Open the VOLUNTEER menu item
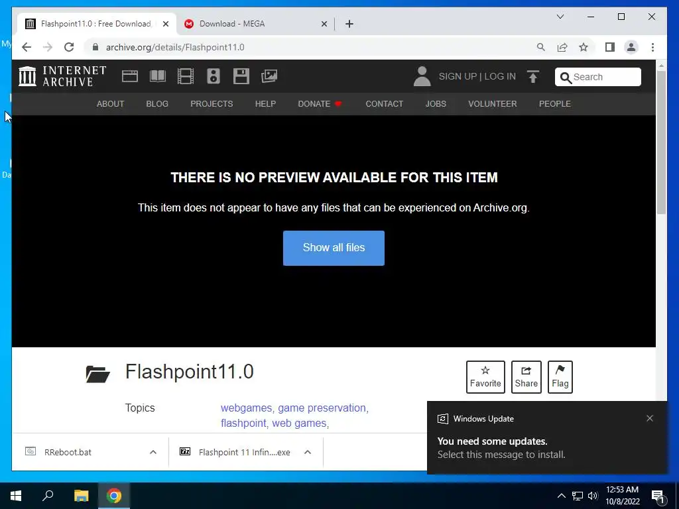This screenshot has height=509, width=679. (493, 104)
